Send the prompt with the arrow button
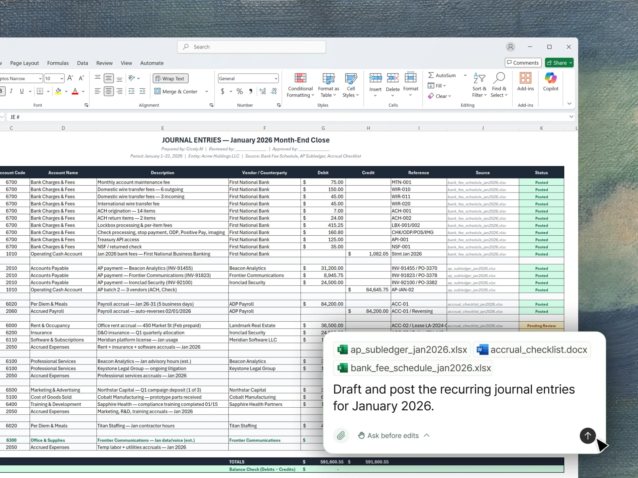 click(x=587, y=436)
